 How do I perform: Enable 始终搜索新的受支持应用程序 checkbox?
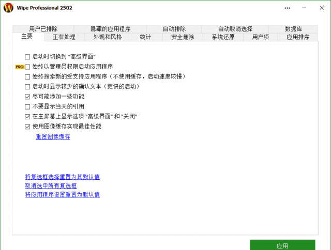[x=27, y=77]
